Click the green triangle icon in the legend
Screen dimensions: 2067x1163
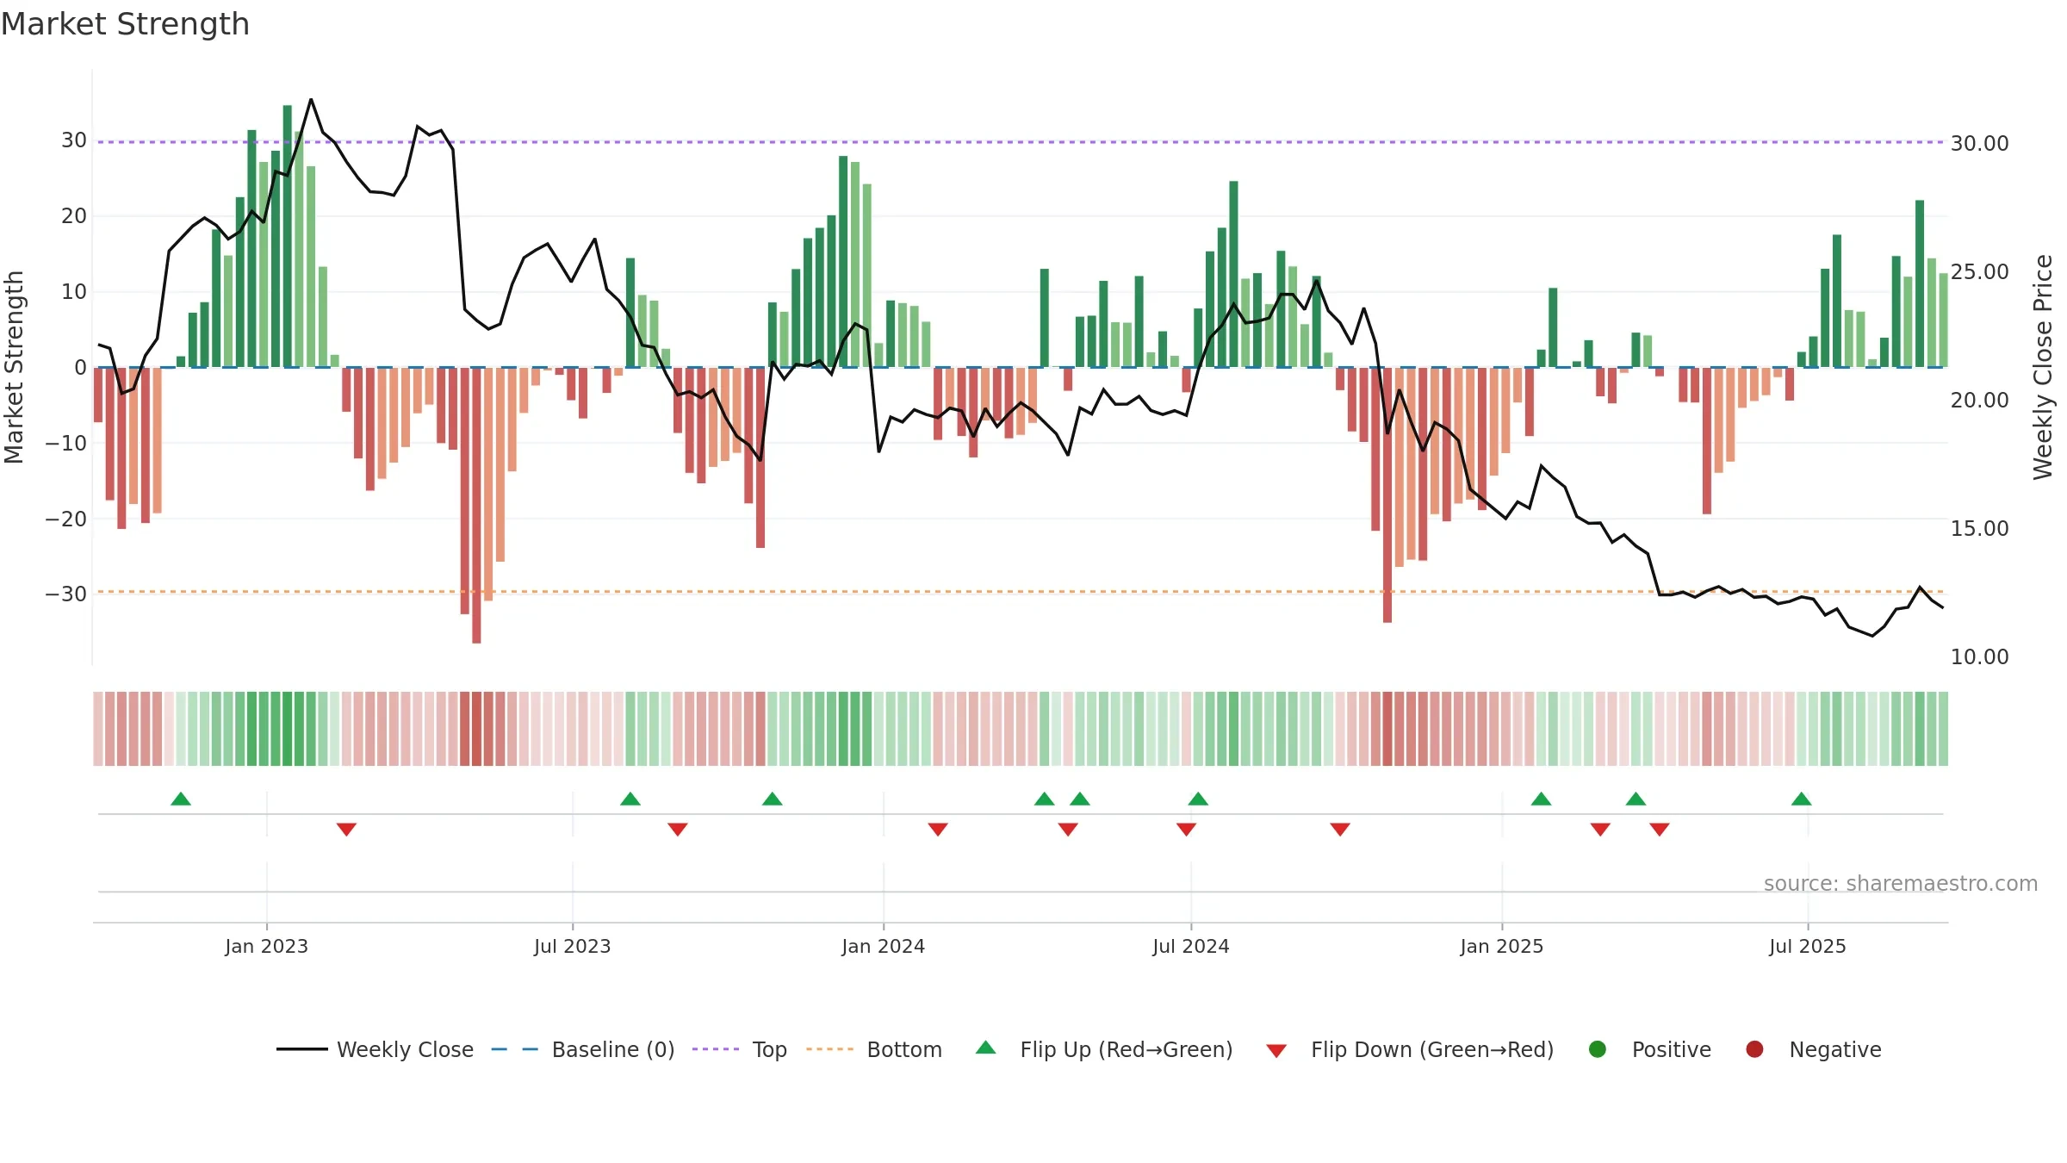click(x=986, y=1048)
